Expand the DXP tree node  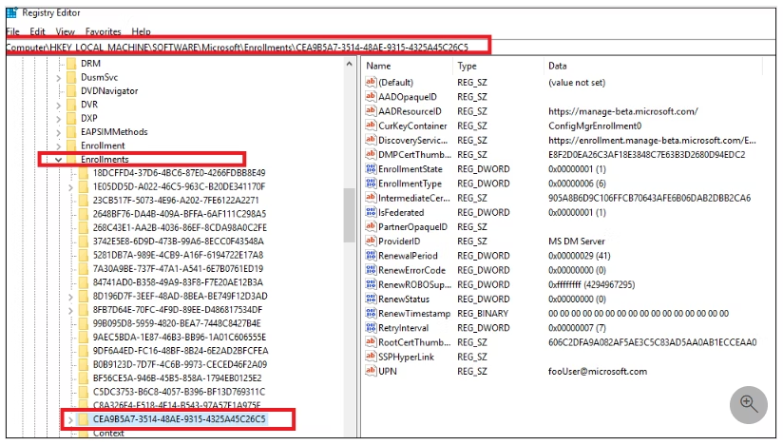pyautogui.click(x=58, y=119)
